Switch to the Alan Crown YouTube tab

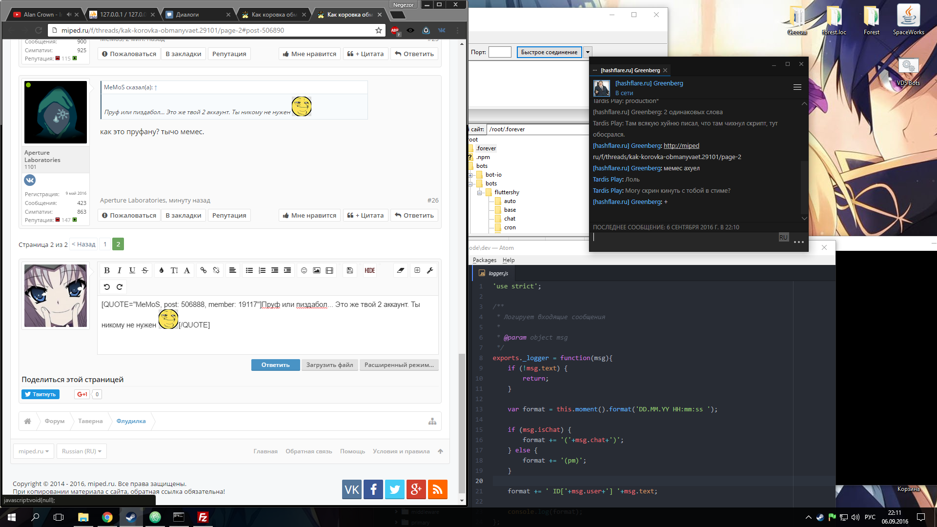pyautogui.click(x=42, y=15)
